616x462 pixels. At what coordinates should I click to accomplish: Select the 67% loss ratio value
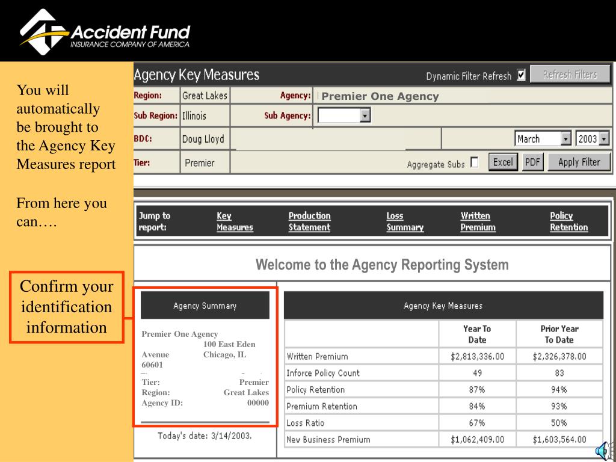tap(477, 423)
